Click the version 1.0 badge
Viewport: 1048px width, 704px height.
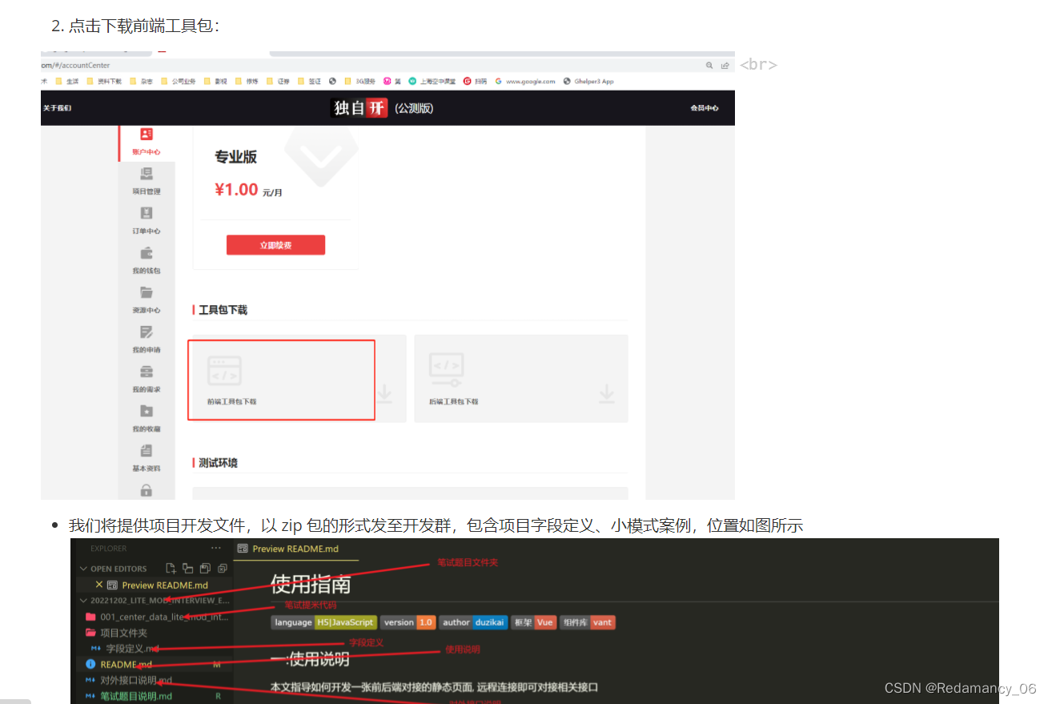[x=408, y=622]
